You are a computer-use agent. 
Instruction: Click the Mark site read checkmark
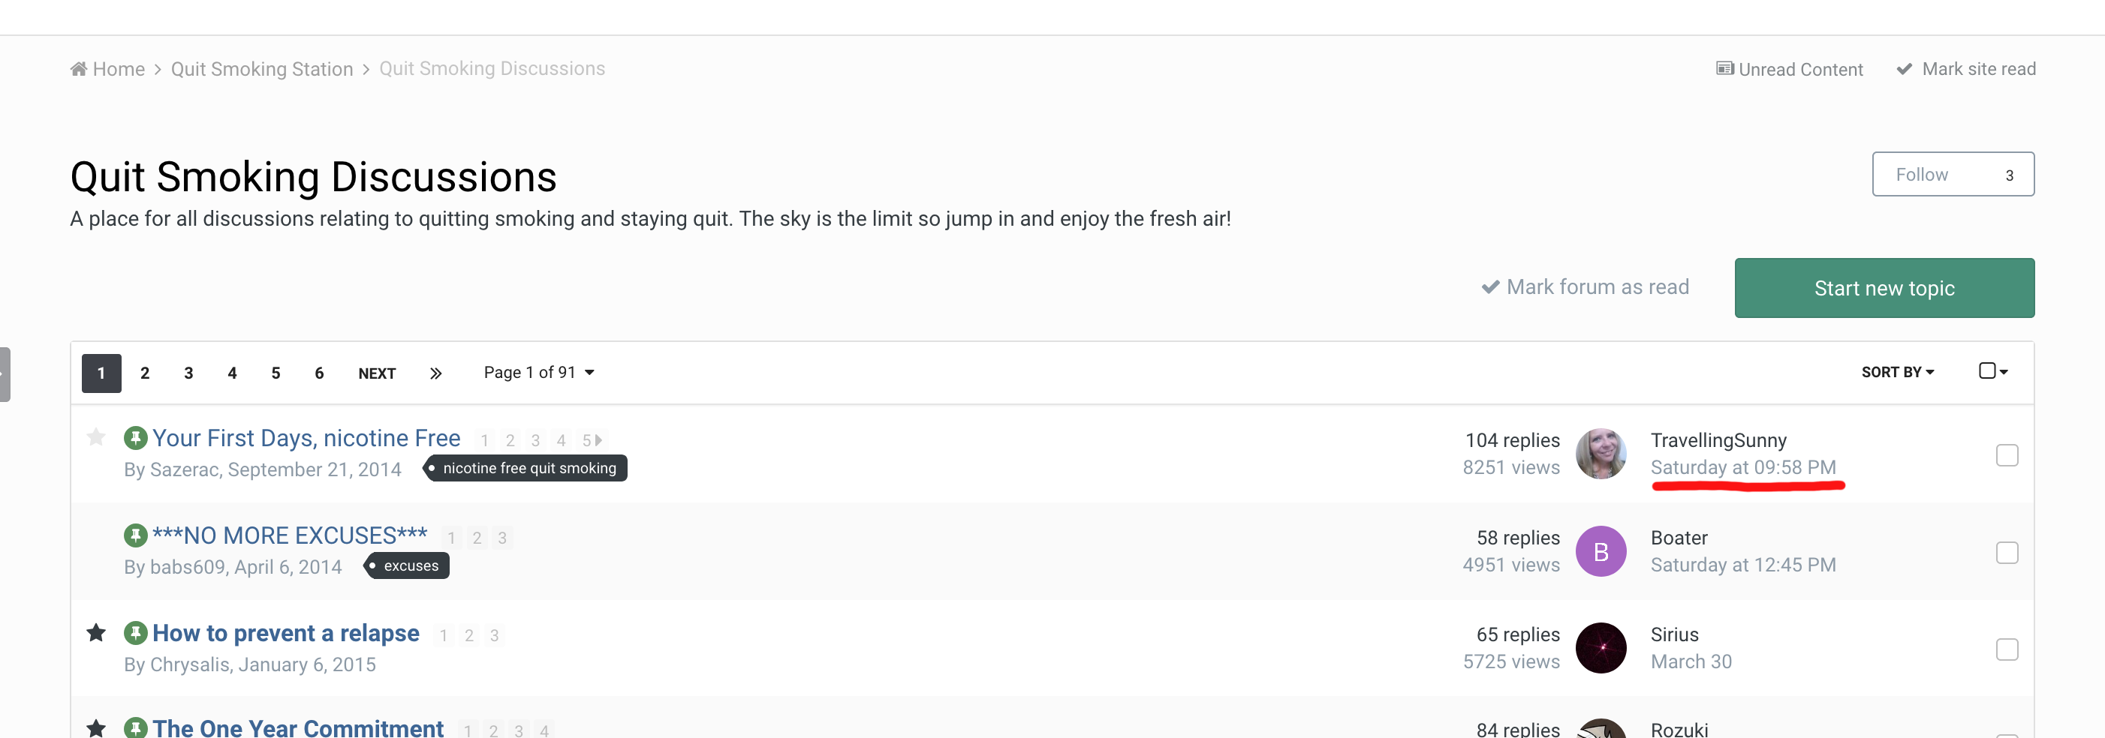coord(1904,68)
